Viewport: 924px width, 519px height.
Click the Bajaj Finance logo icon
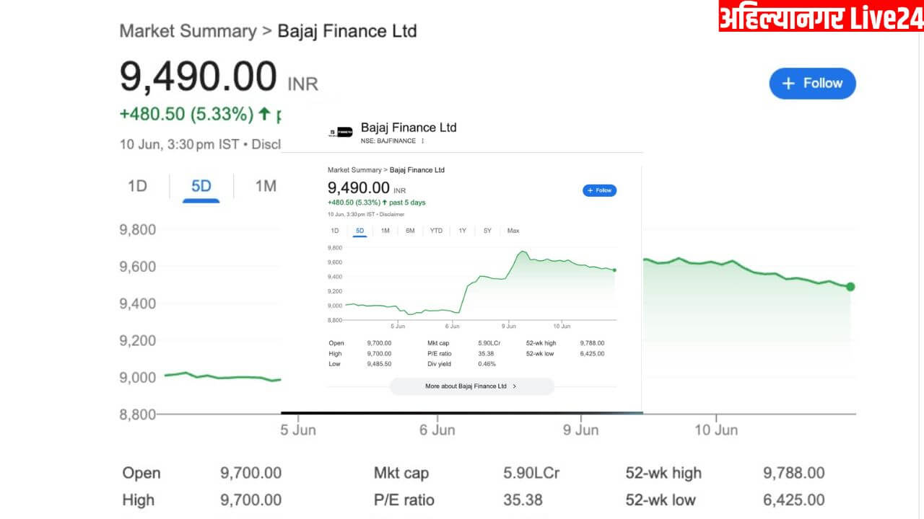pos(340,132)
